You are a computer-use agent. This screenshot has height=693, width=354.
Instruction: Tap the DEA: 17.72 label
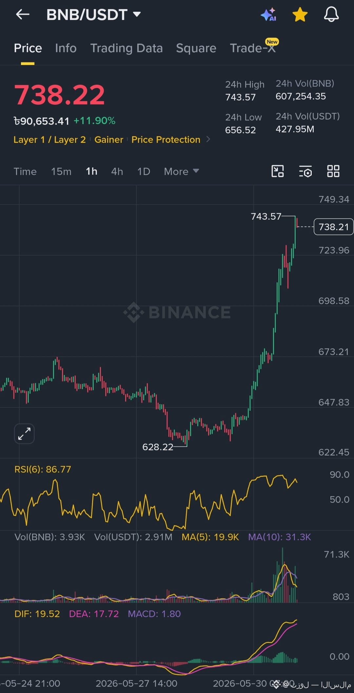coord(94,614)
